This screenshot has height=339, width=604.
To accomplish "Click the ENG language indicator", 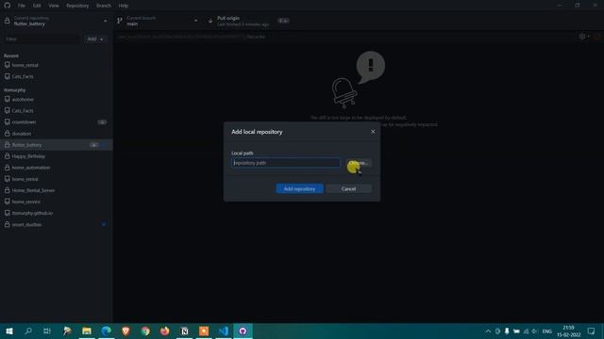I will point(547,331).
